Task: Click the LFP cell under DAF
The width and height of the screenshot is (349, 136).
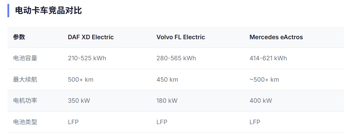Action: click(x=73, y=122)
